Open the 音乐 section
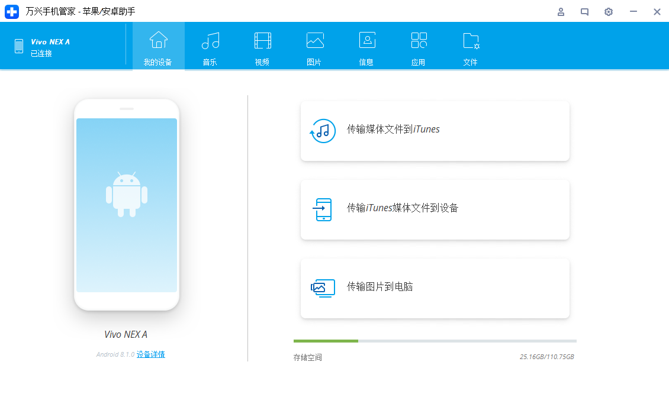Viewport: 669px width, 394px height. (x=210, y=47)
